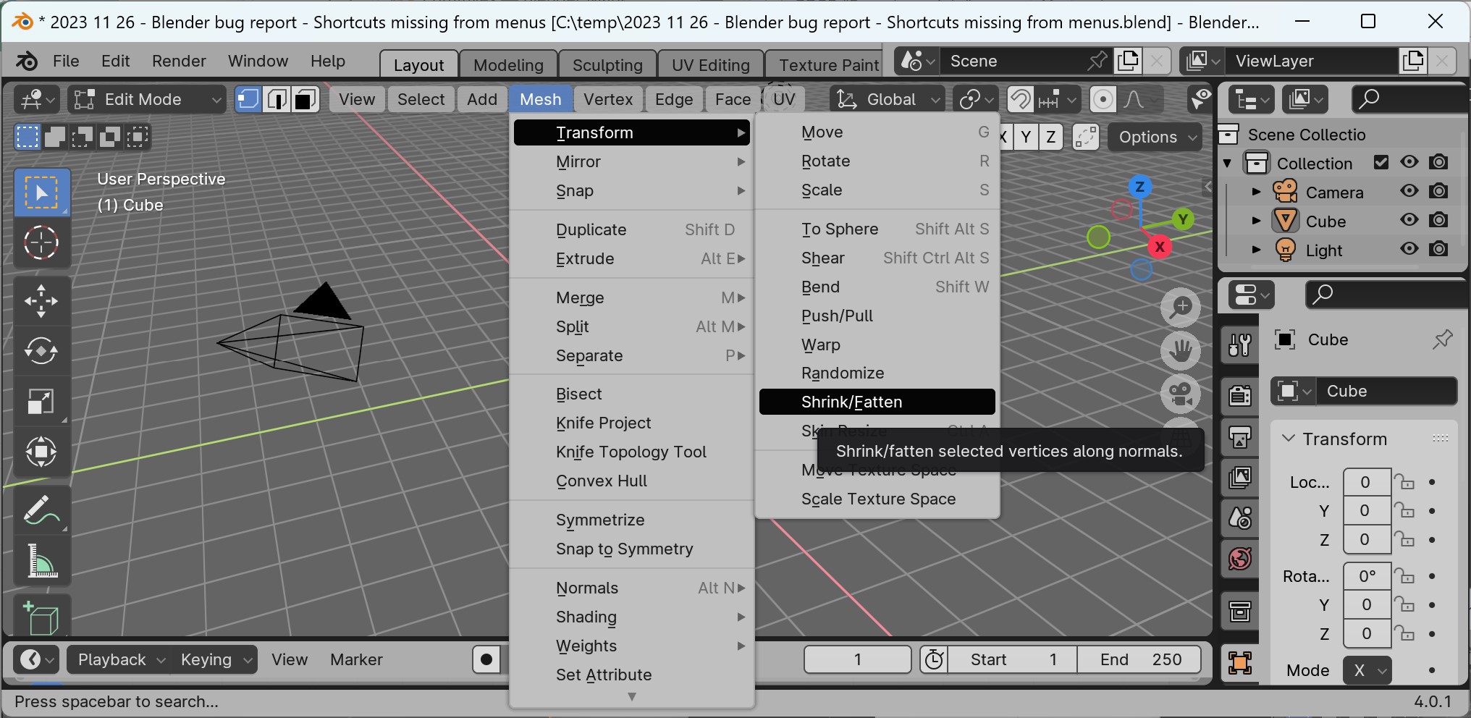The width and height of the screenshot is (1471, 718).
Task: Select the Move tool in the left toolbar
Action: coord(42,300)
